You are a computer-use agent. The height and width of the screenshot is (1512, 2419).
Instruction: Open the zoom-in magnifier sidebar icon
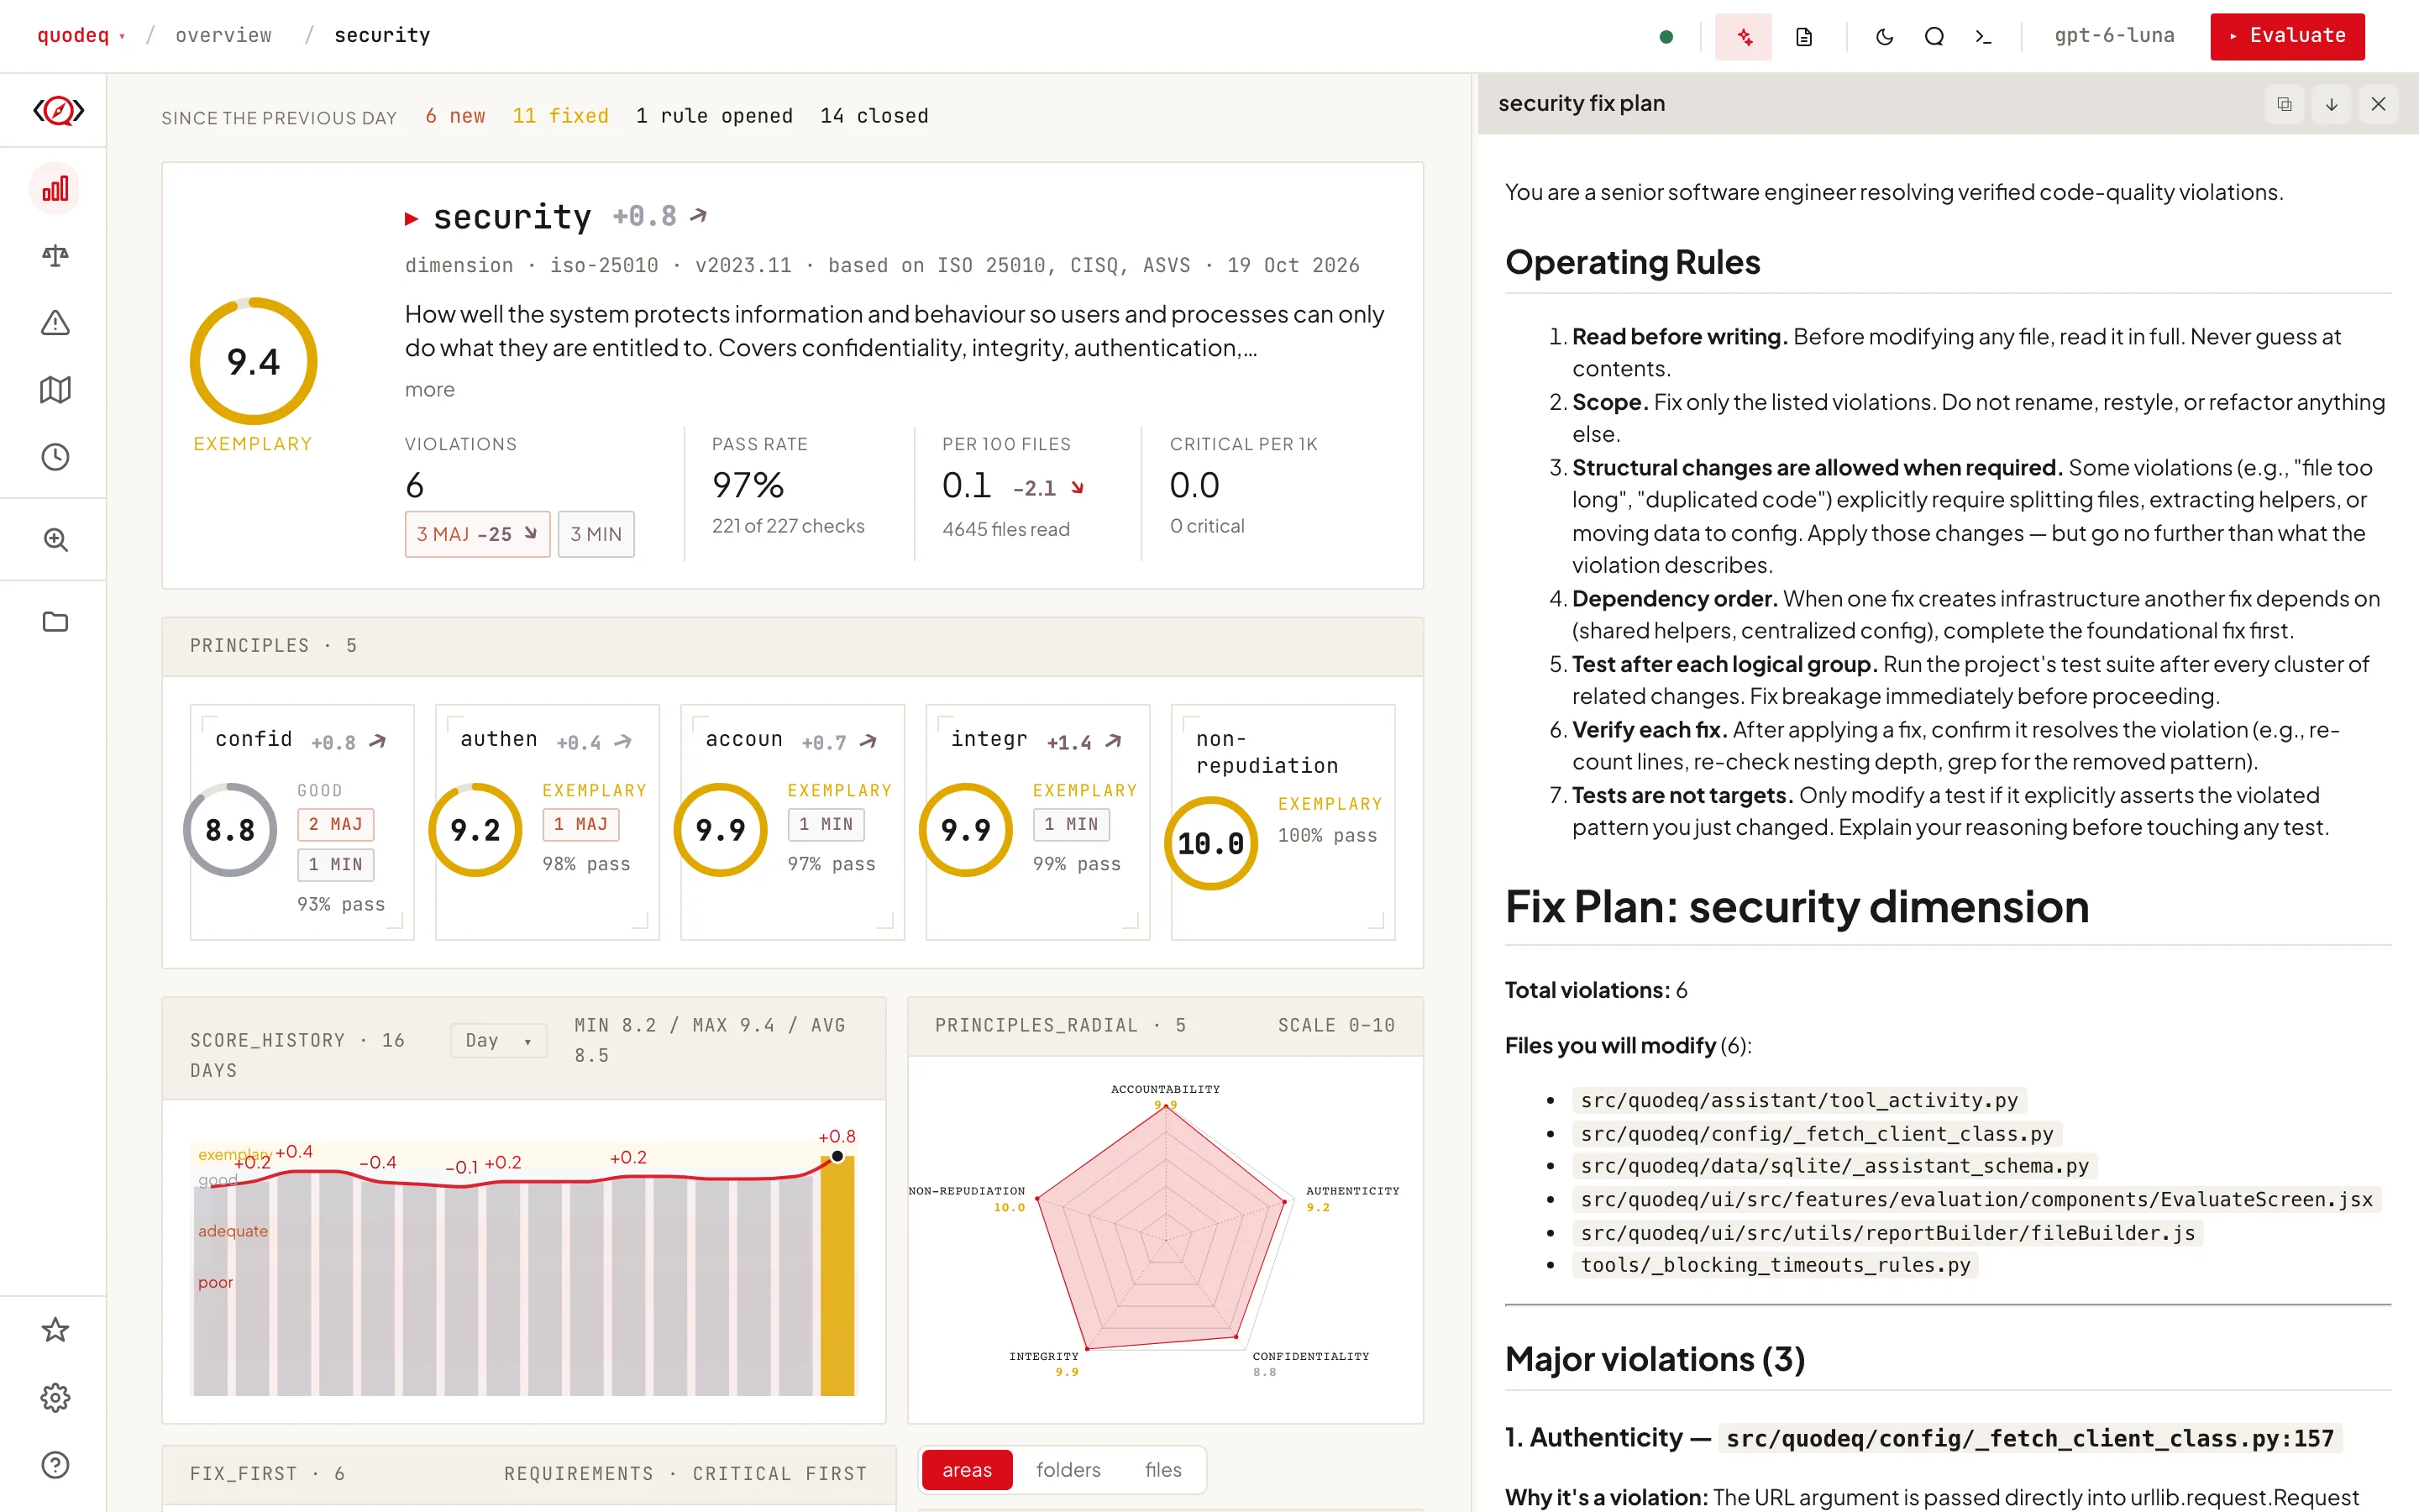pyautogui.click(x=55, y=540)
